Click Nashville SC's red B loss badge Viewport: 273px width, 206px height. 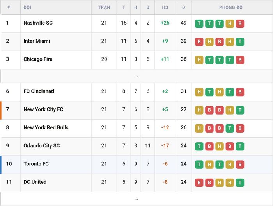point(240,23)
